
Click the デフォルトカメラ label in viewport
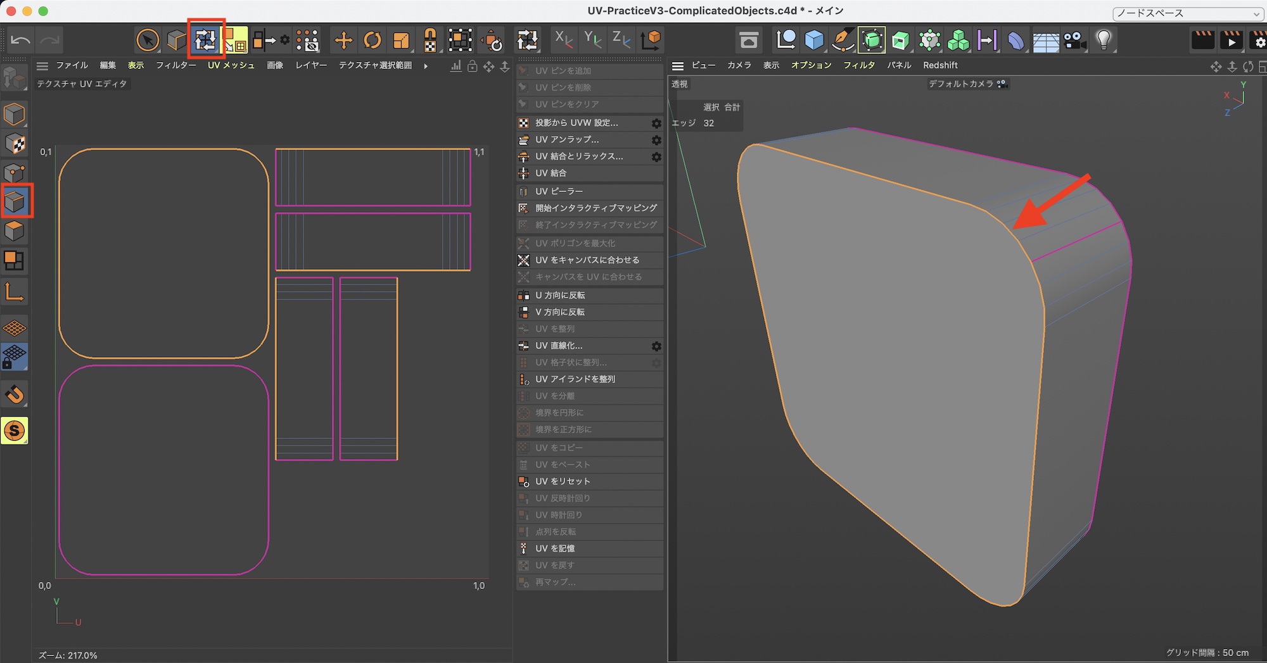pos(960,84)
